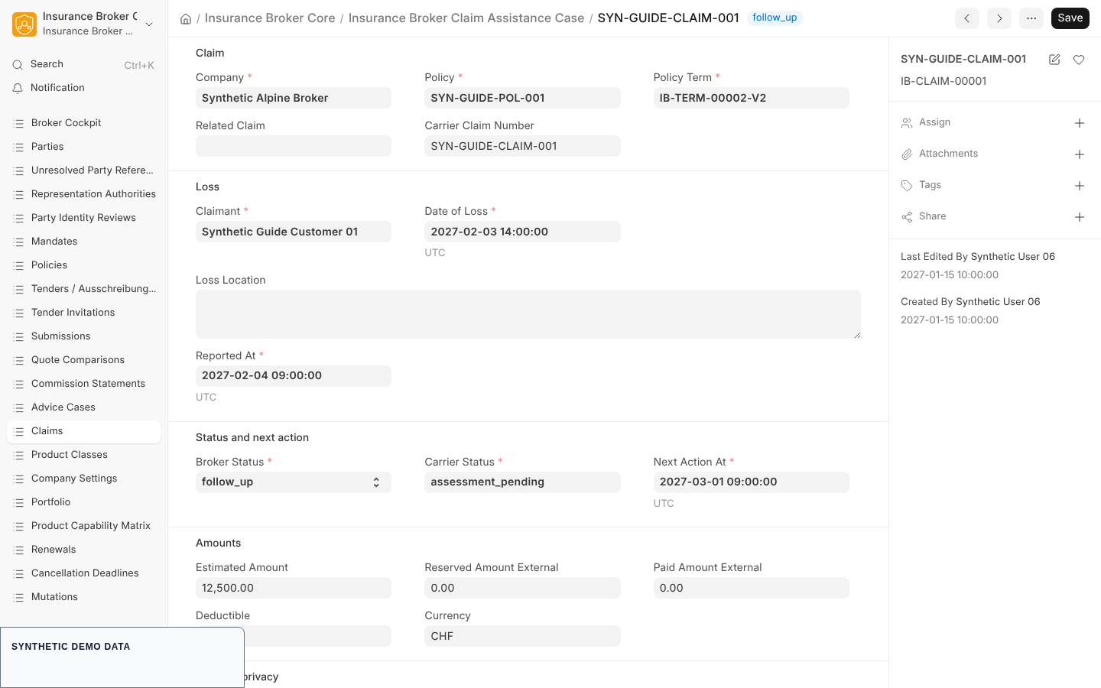Screen dimensions: 1101x688
Task: Open Insurance Broker Claim Assistance Case breadcrumb
Action: pyautogui.click(x=466, y=18)
